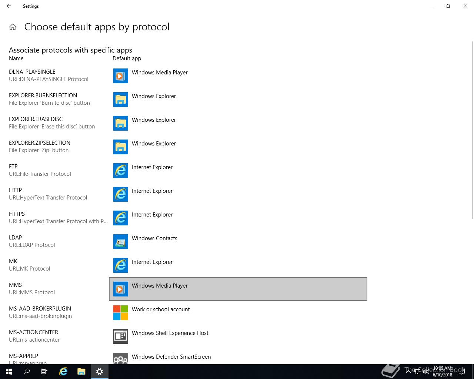Click the EXPLORER.ZIPSELECTION protocol name
474x379 pixels.
(40, 143)
